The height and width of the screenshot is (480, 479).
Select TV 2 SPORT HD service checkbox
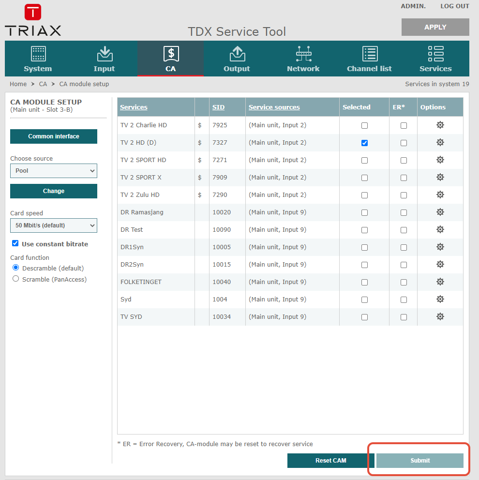(364, 161)
